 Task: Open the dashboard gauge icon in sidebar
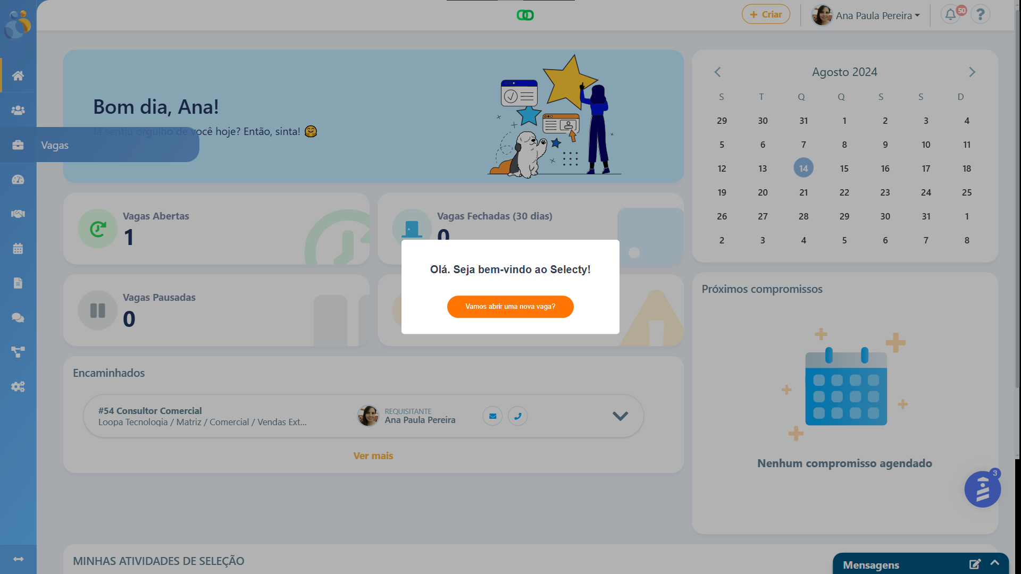click(18, 179)
